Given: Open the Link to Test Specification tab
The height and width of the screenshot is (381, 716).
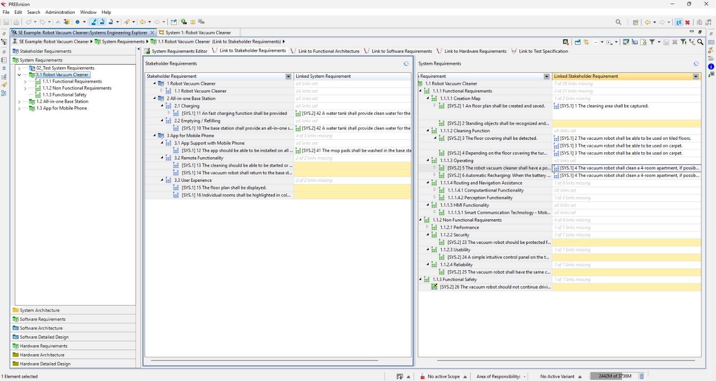Looking at the screenshot, I should pyautogui.click(x=539, y=51).
